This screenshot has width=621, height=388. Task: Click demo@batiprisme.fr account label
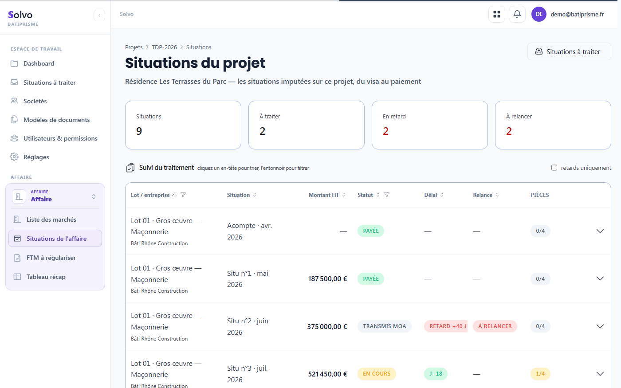[x=577, y=14]
